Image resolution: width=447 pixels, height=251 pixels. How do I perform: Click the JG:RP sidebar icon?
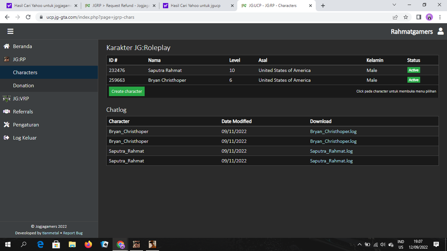pyautogui.click(x=7, y=59)
